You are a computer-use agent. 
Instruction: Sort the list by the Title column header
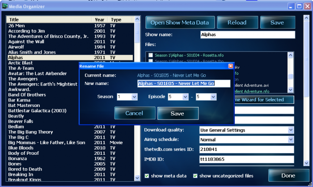click(x=49, y=20)
